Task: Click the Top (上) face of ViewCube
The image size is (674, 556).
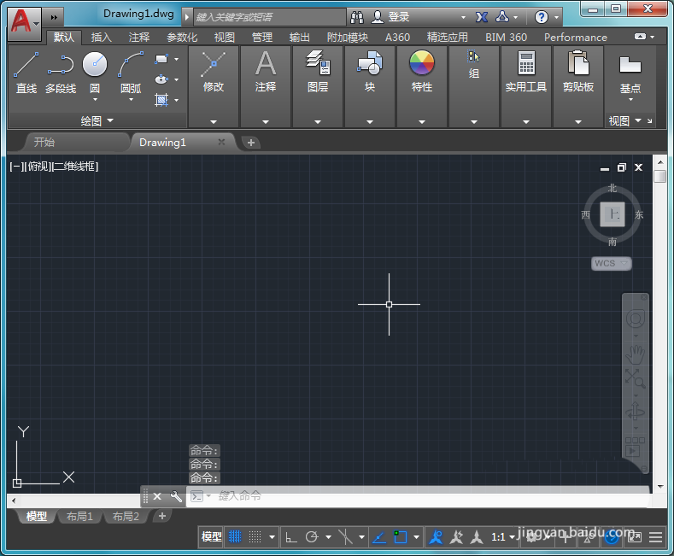Action: pyautogui.click(x=612, y=214)
